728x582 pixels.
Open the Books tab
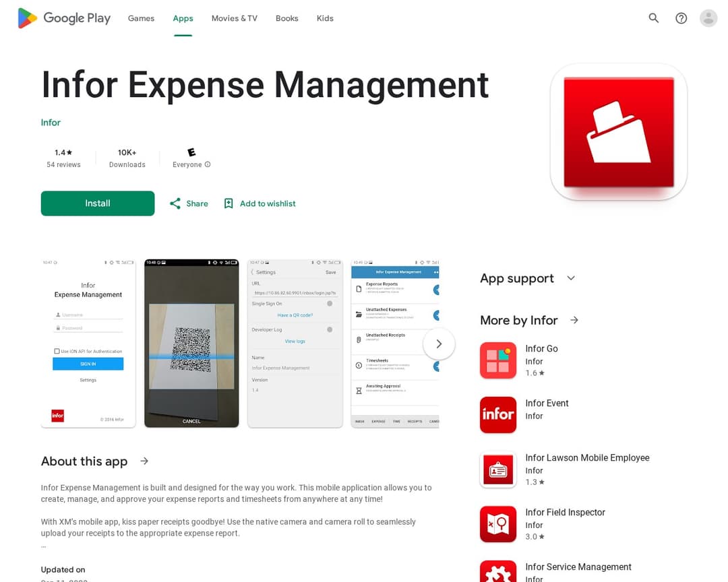pos(287,18)
